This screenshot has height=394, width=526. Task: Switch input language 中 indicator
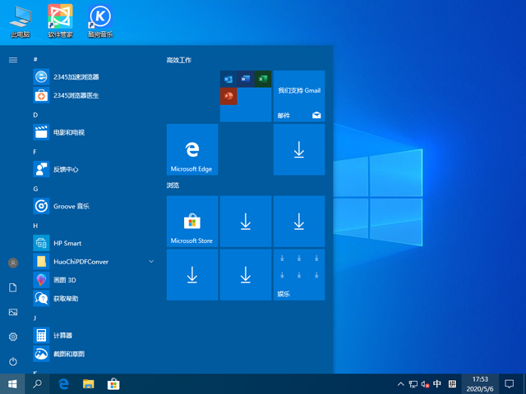pyautogui.click(x=437, y=384)
